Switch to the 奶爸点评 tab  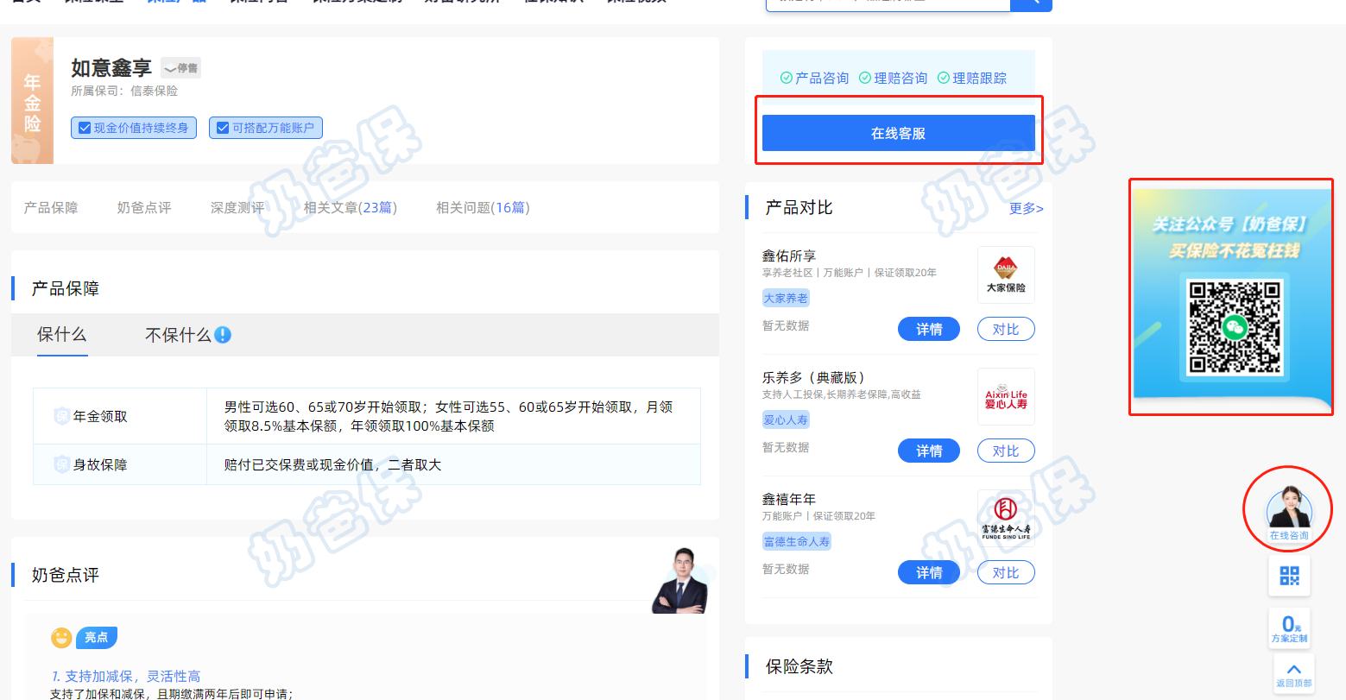click(144, 207)
